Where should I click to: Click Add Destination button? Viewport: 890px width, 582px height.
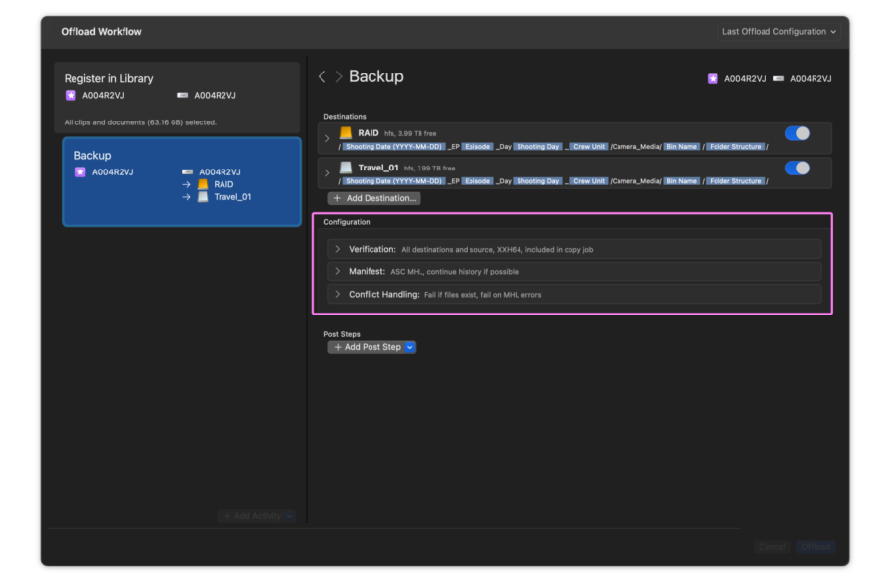[x=374, y=198]
